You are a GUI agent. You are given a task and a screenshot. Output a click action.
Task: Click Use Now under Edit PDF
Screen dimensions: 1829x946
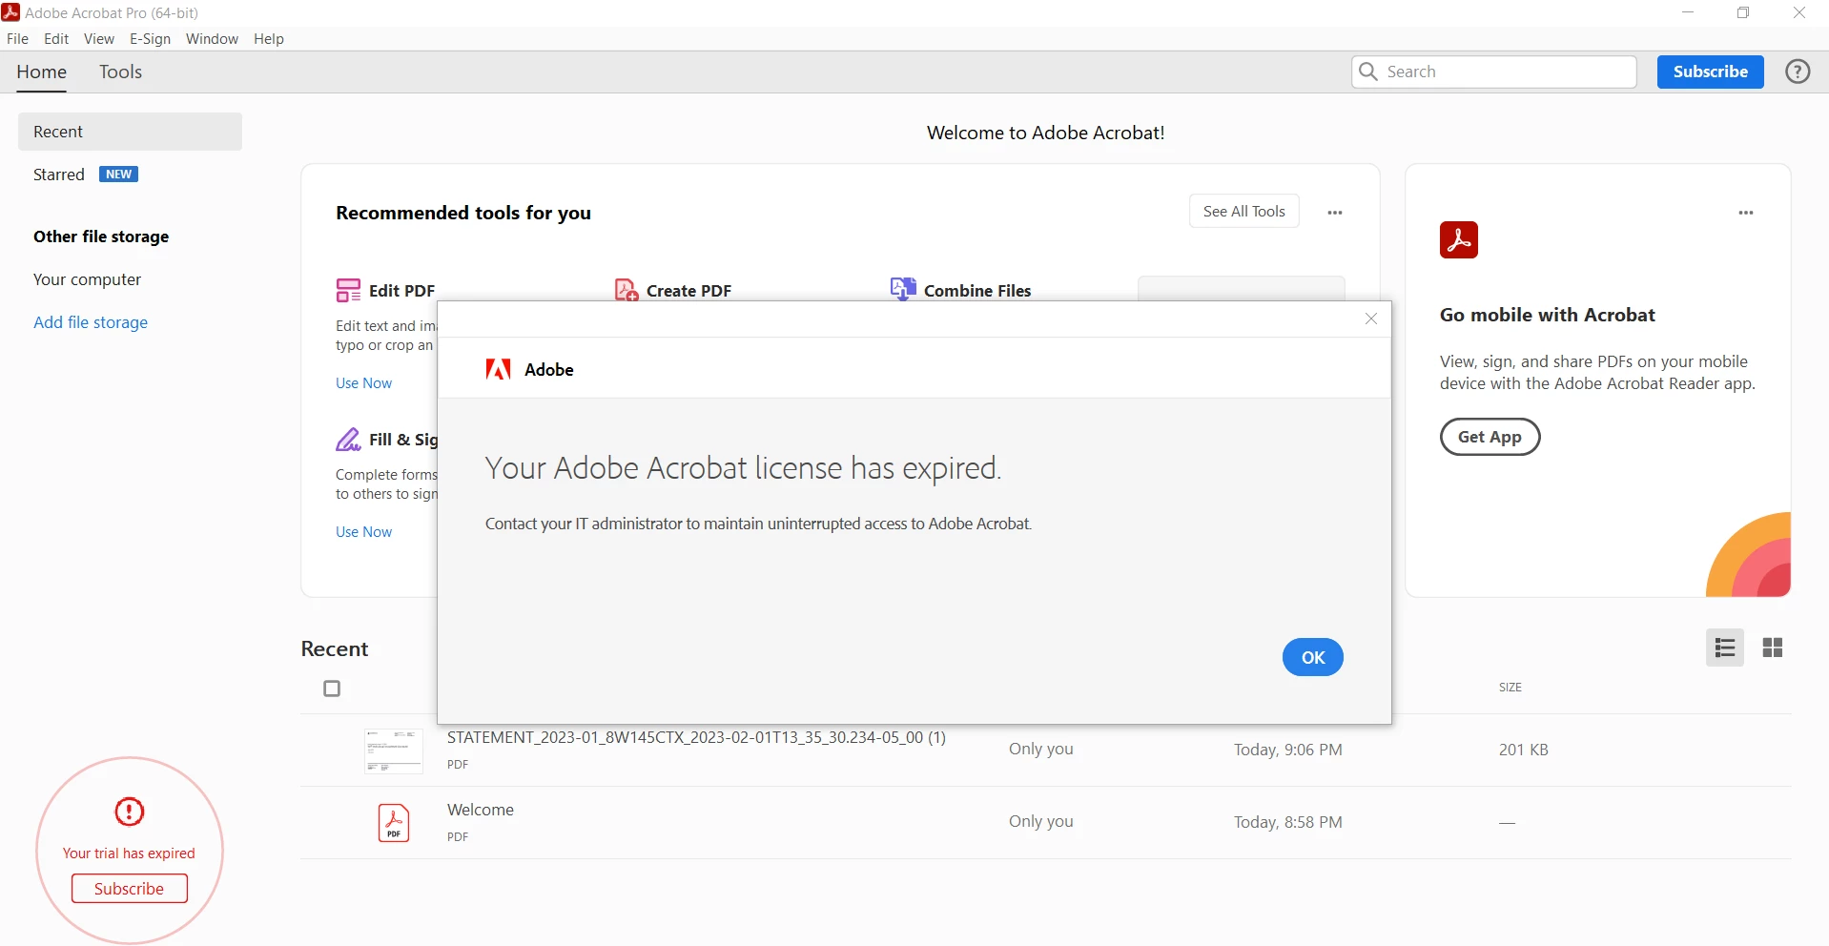[363, 383]
